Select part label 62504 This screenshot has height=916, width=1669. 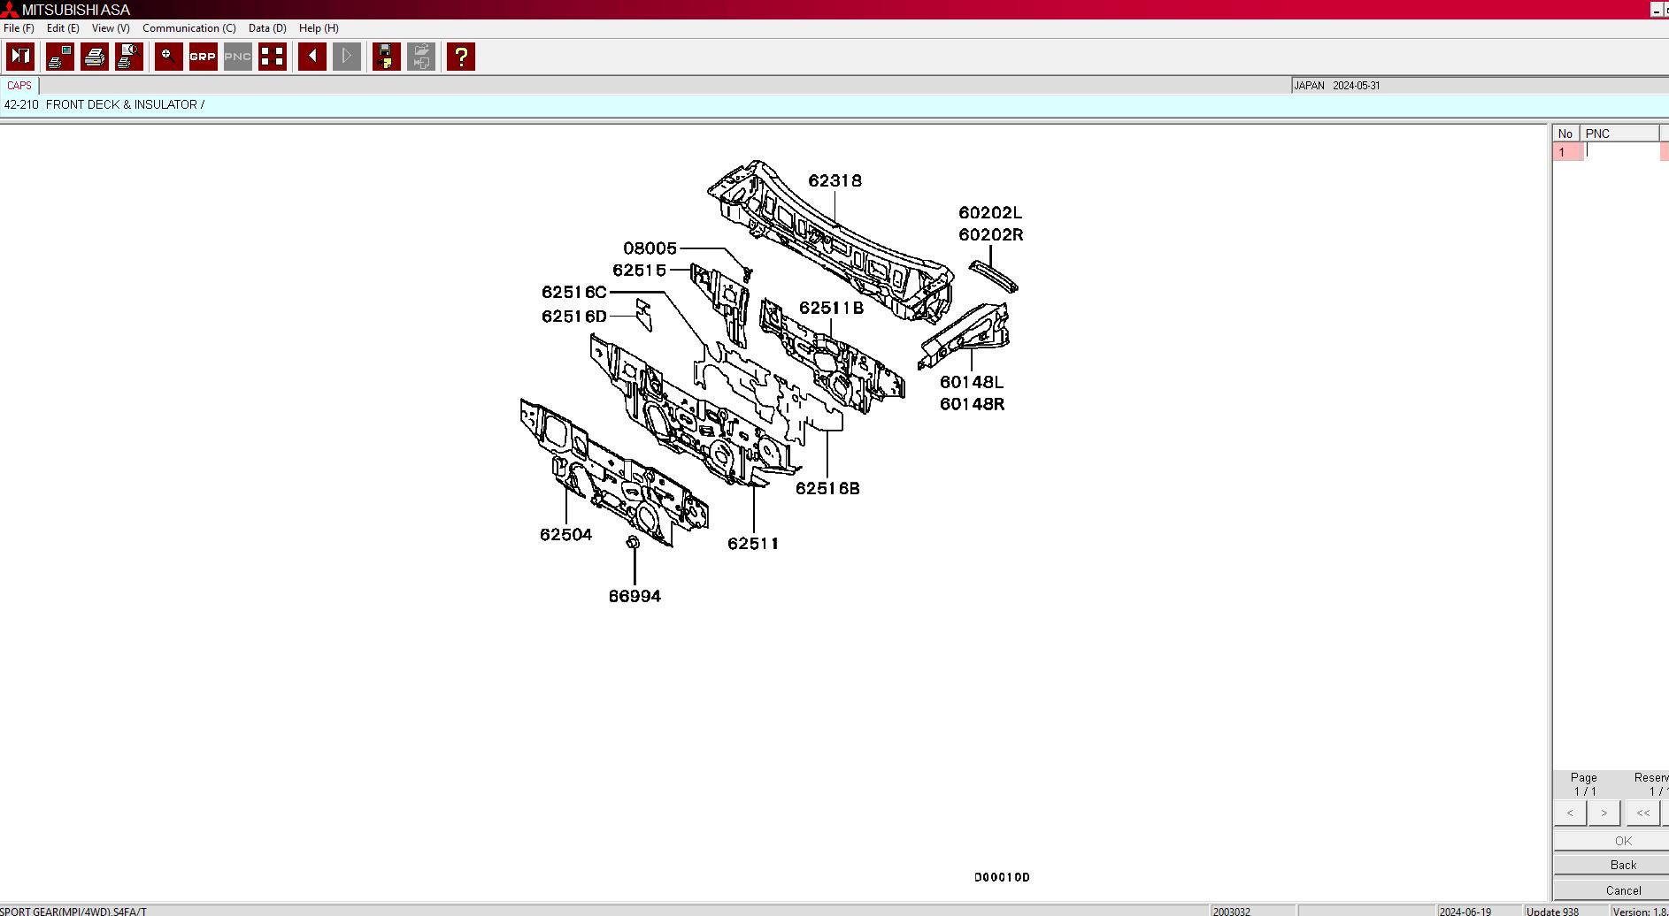coord(565,535)
